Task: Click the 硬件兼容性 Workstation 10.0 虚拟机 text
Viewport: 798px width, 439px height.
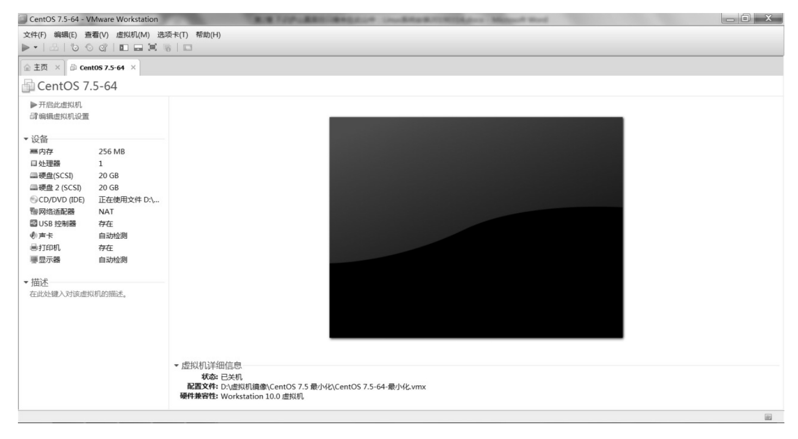Action: click(242, 396)
